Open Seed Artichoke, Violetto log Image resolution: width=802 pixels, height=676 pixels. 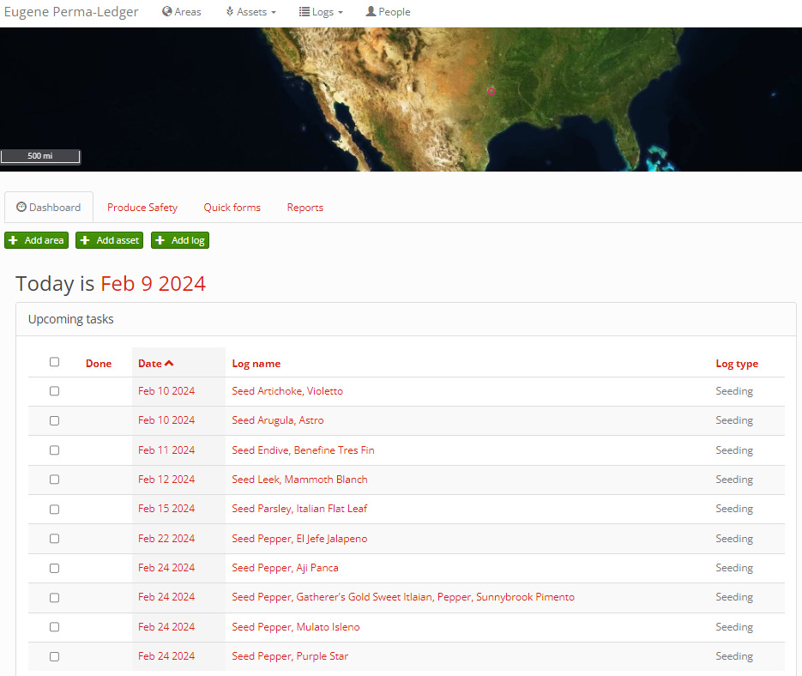pos(287,391)
